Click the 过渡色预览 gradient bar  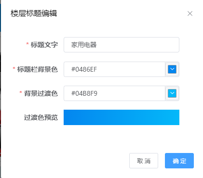tap(122, 117)
